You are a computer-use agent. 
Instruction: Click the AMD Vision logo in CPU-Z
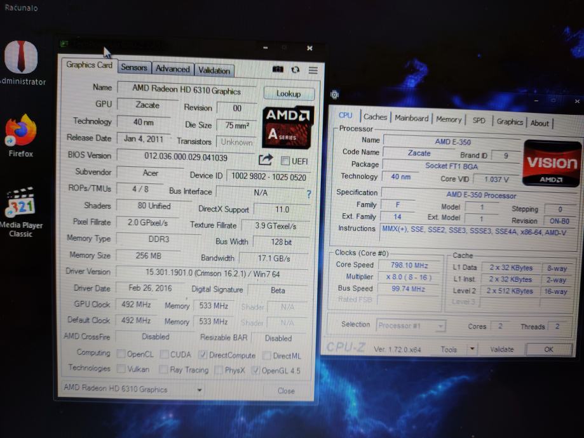[552, 163]
